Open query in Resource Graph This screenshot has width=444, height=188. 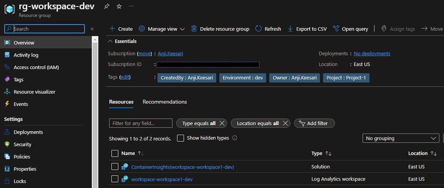pyautogui.click(x=350, y=29)
